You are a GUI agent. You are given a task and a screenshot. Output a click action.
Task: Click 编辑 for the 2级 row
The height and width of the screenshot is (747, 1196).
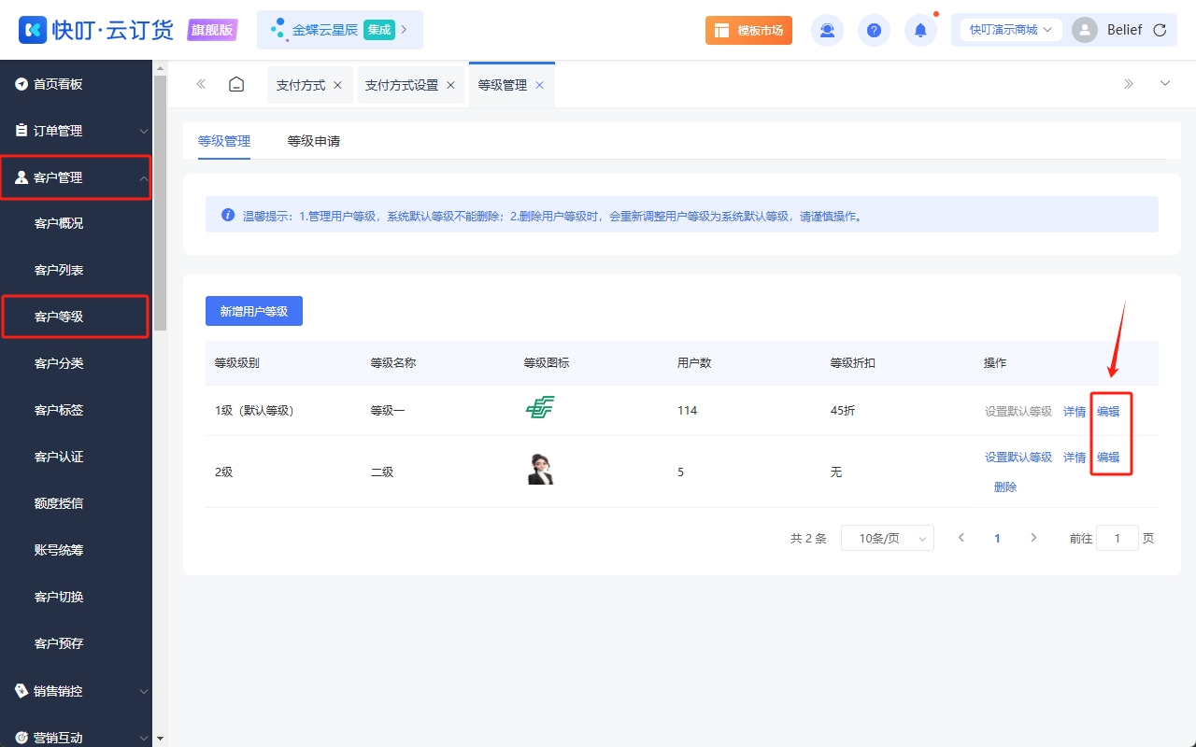(x=1108, y=458)
